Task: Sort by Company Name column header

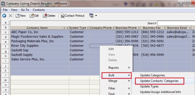Action: (37, 28)
